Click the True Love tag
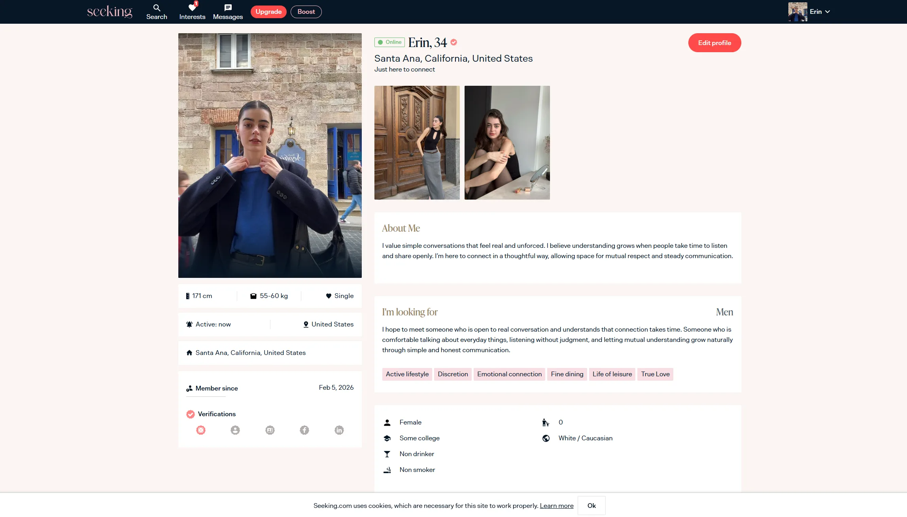 655,374
